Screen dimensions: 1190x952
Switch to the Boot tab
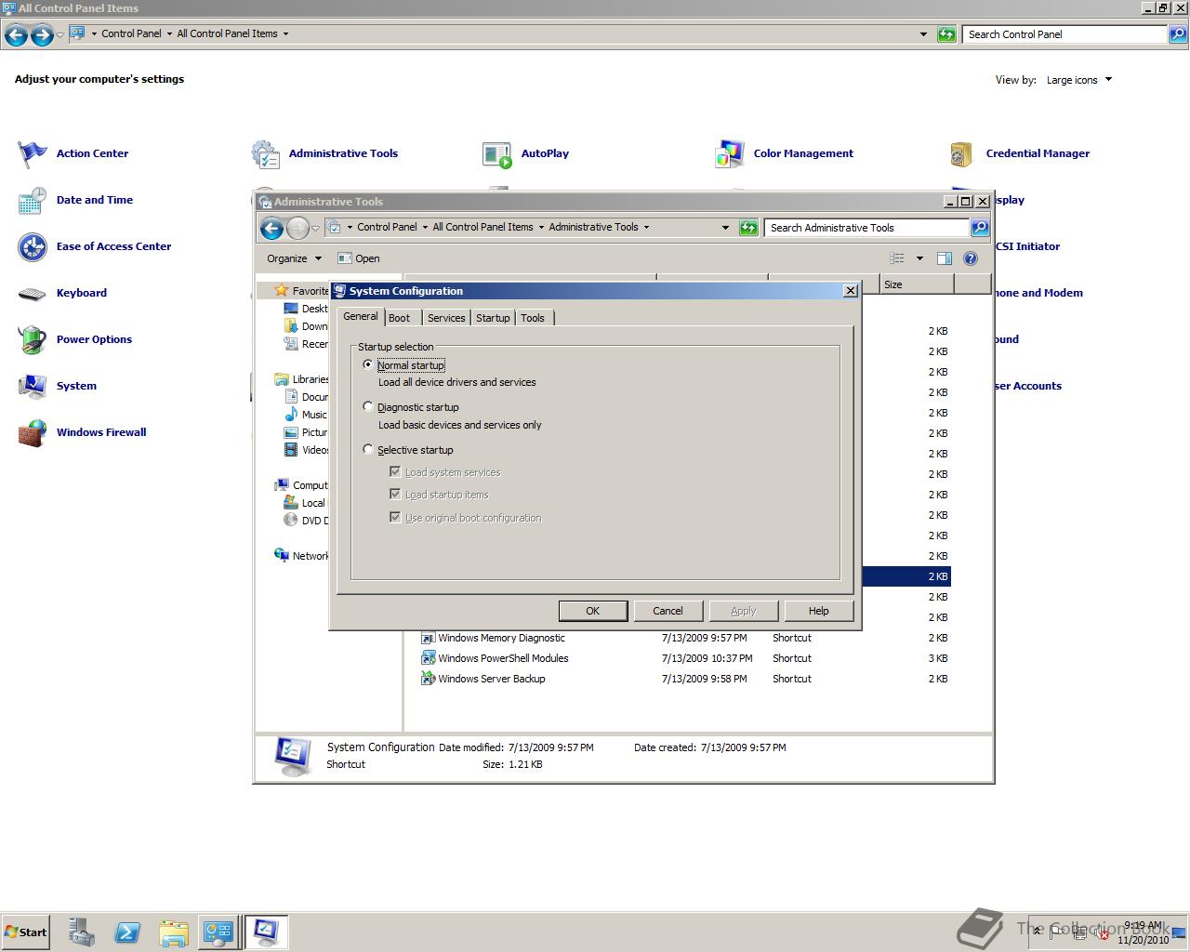point(399,318)
